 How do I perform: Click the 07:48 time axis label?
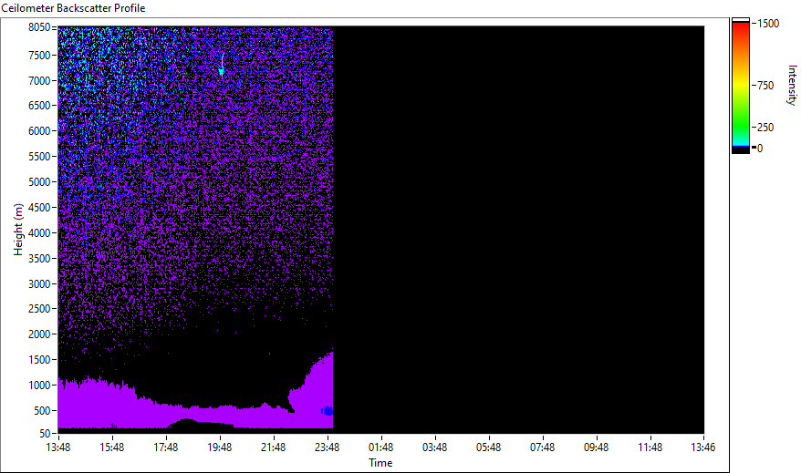click(543, 447)
